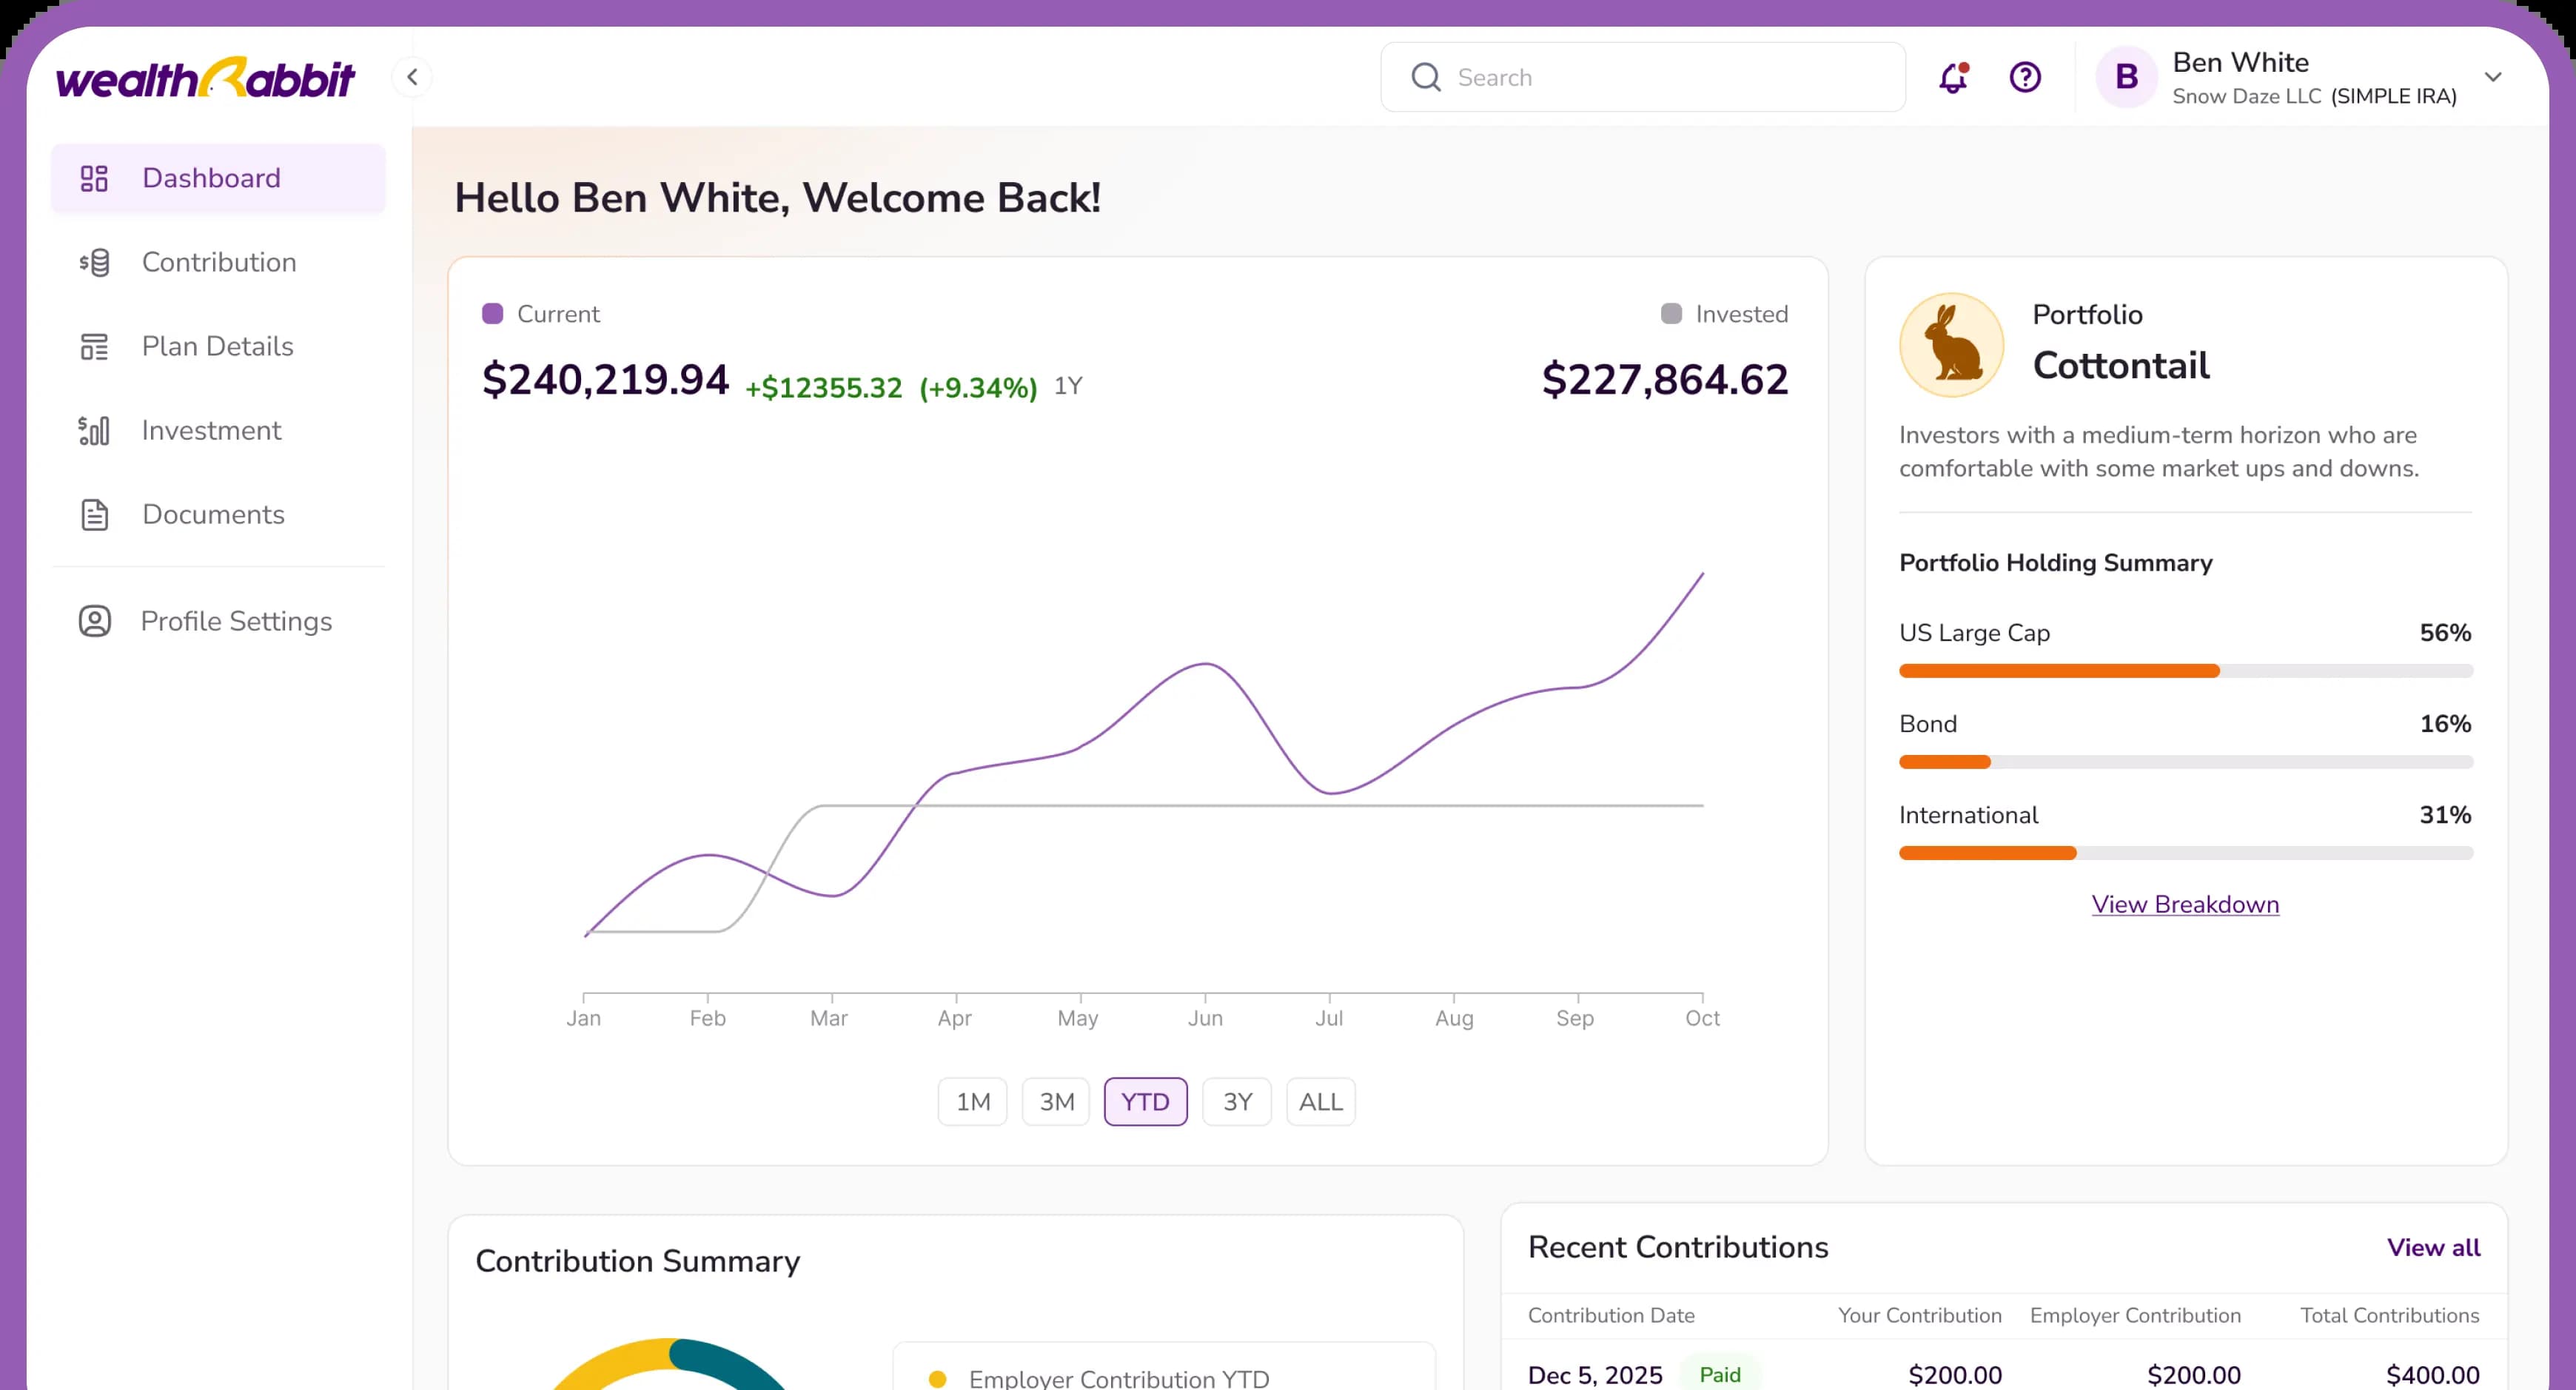Click the 1Y period label
The height and width of the screenshot is (1390, 2576).
(x=1068, y=386)
